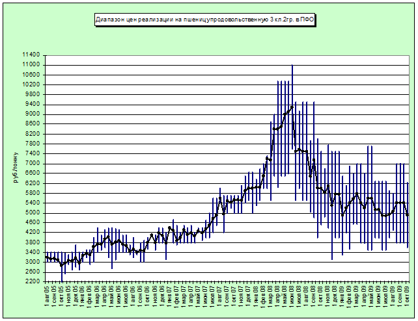Select the 'руб./тонну' vertical axis title
This screenshot has width=418, height=321.
pos(16,167)
